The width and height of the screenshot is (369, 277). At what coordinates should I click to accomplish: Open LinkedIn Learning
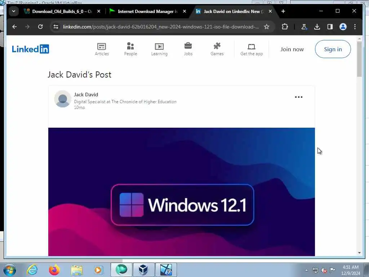(159, 49)
